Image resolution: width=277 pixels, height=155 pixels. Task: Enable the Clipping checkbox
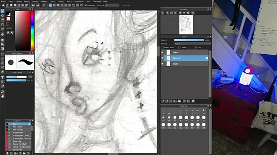point(179,47)
